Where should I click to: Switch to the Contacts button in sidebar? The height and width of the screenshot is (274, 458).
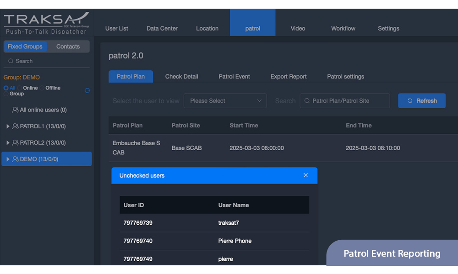pyautogui.click(x=68, y=47)
